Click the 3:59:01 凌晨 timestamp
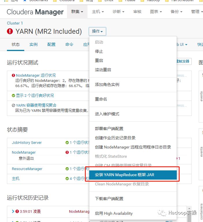This screenshot has width=203, height=222. coord(30,211)
